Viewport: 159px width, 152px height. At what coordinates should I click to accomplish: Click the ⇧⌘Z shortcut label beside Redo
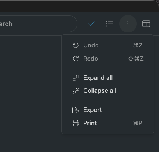[136, 59]
